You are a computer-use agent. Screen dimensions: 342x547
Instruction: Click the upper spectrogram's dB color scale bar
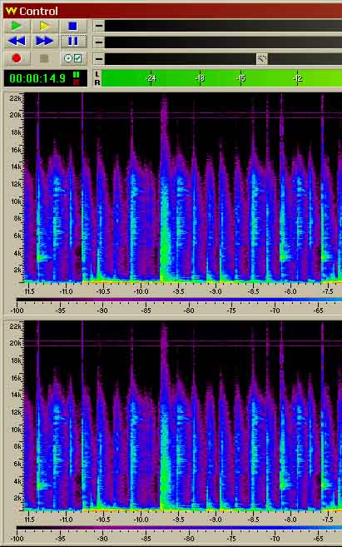click(179, 300)
